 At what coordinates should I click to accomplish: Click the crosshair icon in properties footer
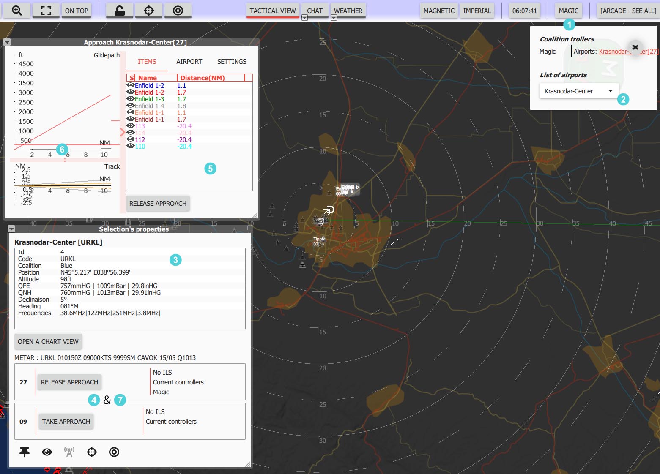point(92,452)
